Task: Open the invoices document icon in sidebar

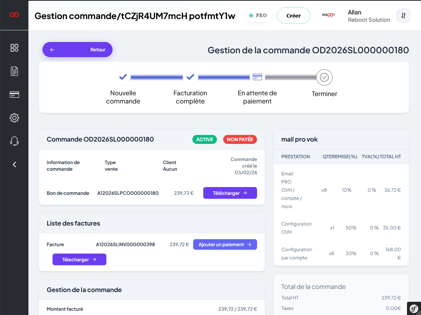Action: [x=14, y=71]
